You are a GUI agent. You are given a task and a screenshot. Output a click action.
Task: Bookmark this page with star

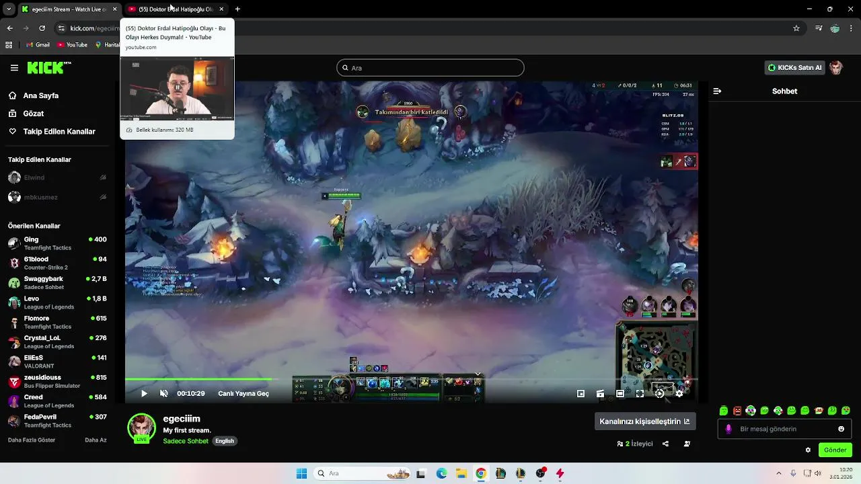pyautogui.click(x=796, y=28)
